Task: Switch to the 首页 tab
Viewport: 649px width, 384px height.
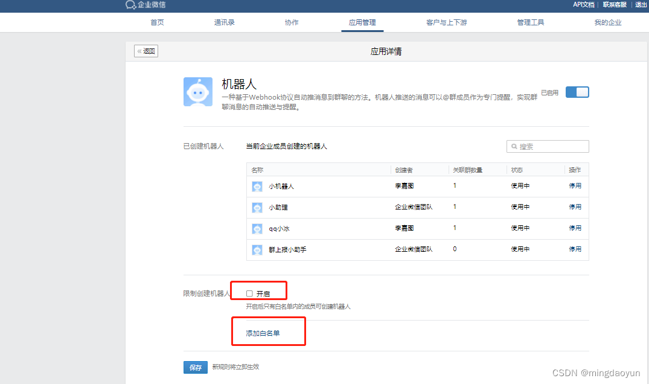Action: [x=156, y=22]
